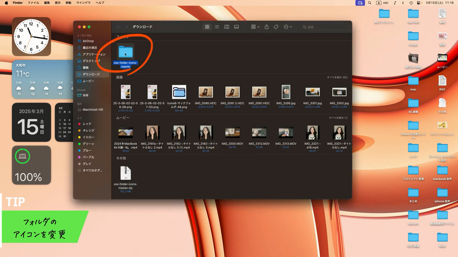Select the 2024年MacBook Air video file

(126, 132)
